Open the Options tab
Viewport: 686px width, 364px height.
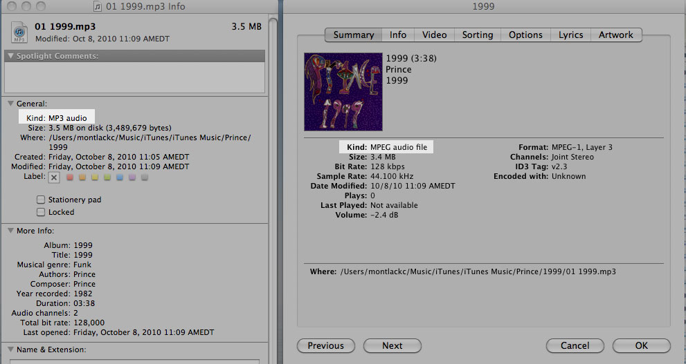tap(525, 35)
